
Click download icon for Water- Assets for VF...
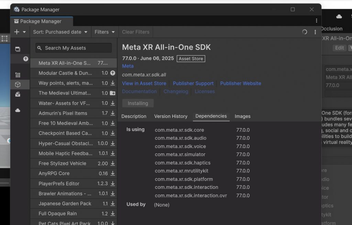[x=113, y=103]
